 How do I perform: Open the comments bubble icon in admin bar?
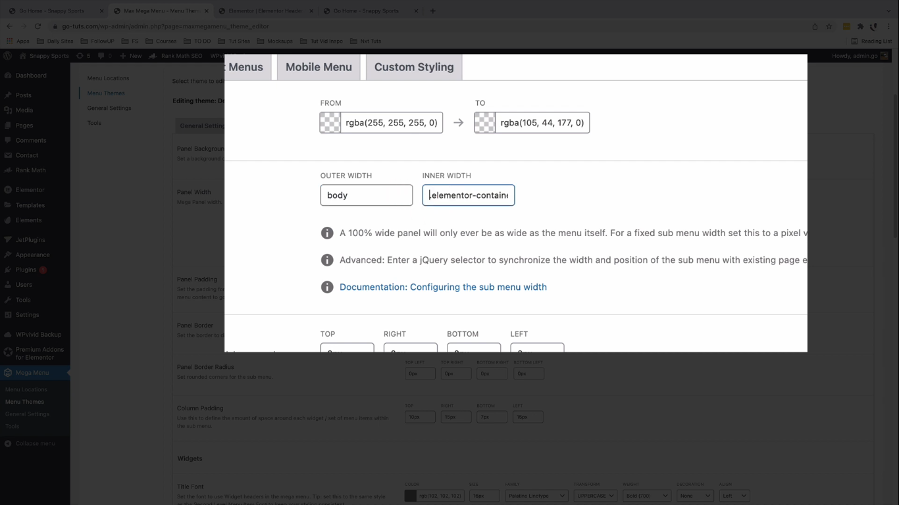point(105,56)
